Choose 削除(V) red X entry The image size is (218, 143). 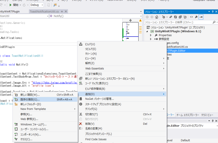coord(90,124)
